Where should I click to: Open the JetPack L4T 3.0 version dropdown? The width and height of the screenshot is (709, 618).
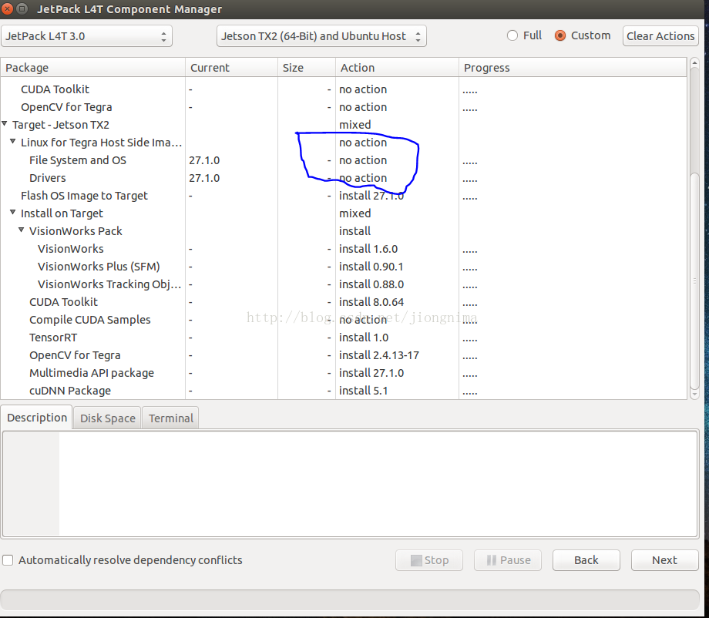pos(86,36)
